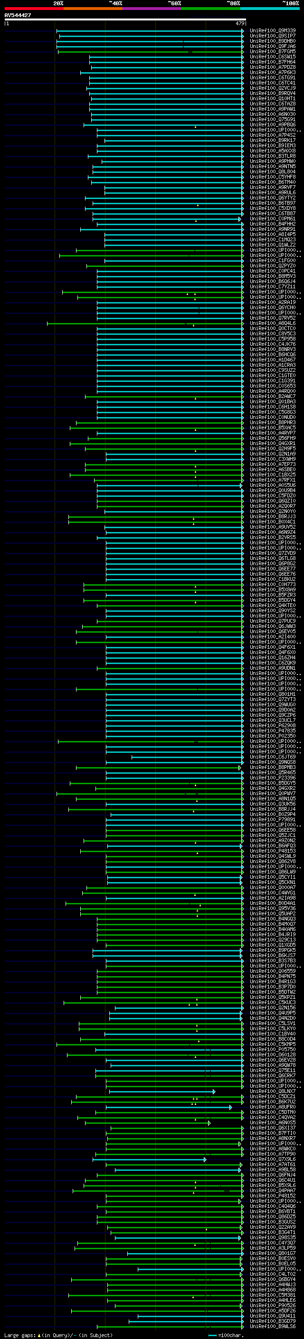Click label UniRef100_P48152
The width and height of the screenshot is (304, 1339).
(x=273, y=1196)
